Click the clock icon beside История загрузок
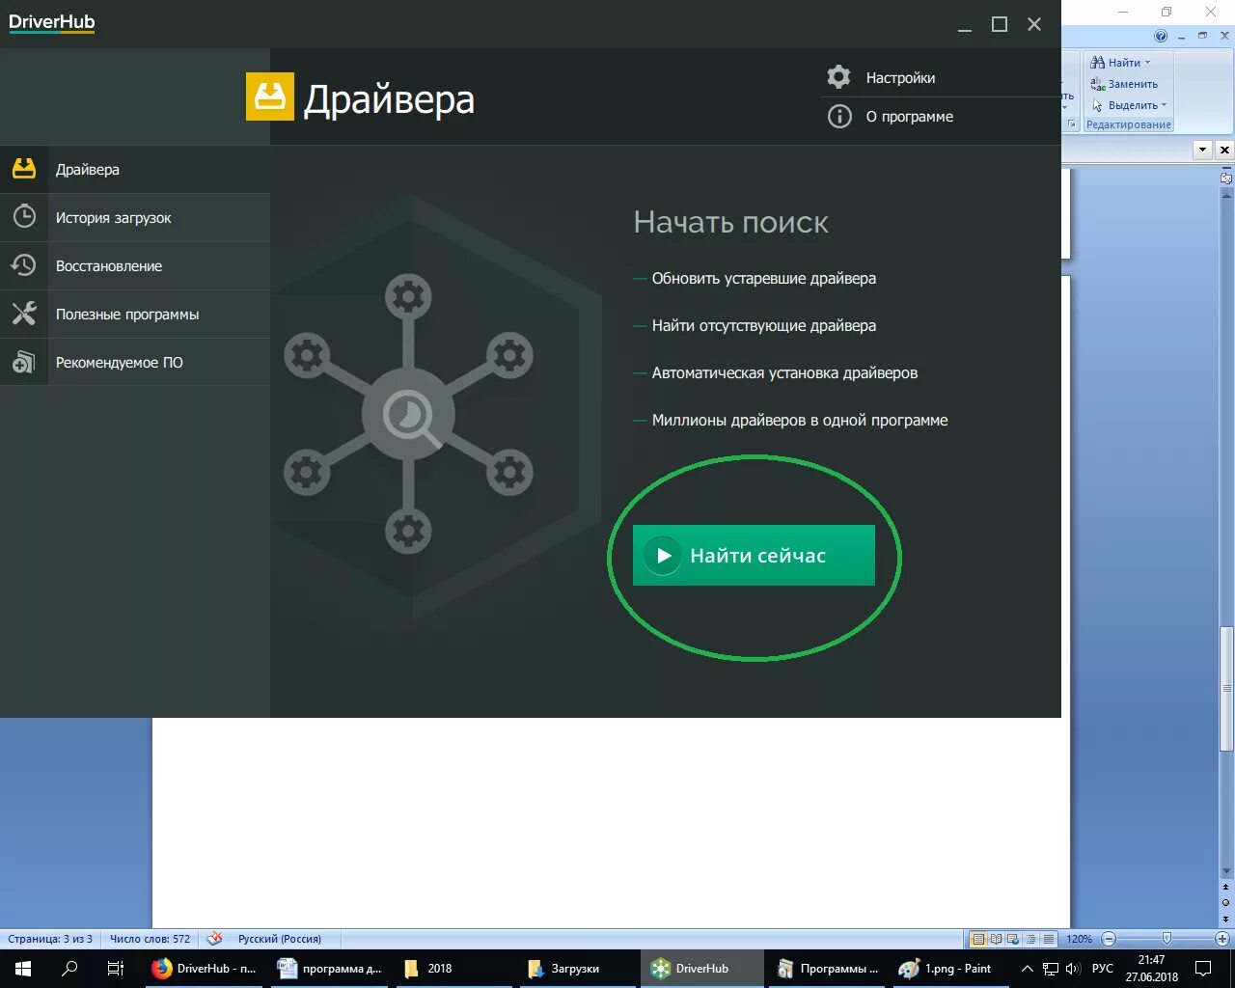Image resolution: width=1235 pixels, height=988 pixels. coord(24,216)
